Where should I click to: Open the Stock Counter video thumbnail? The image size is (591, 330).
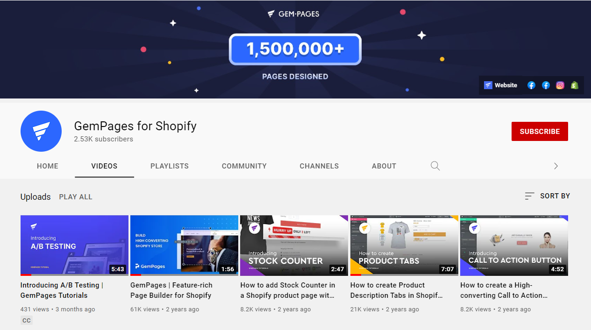pos(294,246)
